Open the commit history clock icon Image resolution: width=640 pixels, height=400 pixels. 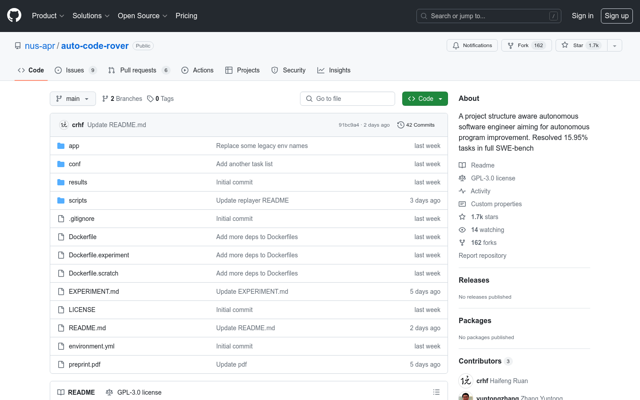tap(400, 125)
